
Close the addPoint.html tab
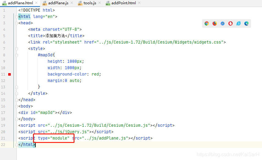pyautogui.click(x=139, y=3)
